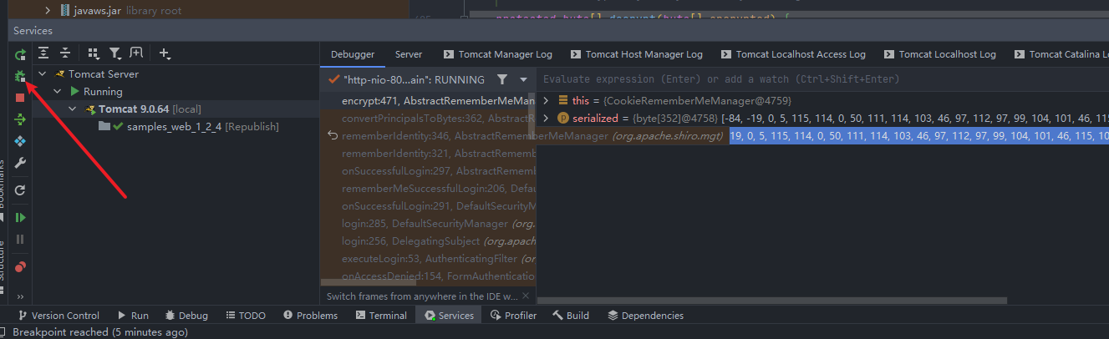Open run configuration wrench icon
Screen dimensions: 1109x339
point(20,162)
